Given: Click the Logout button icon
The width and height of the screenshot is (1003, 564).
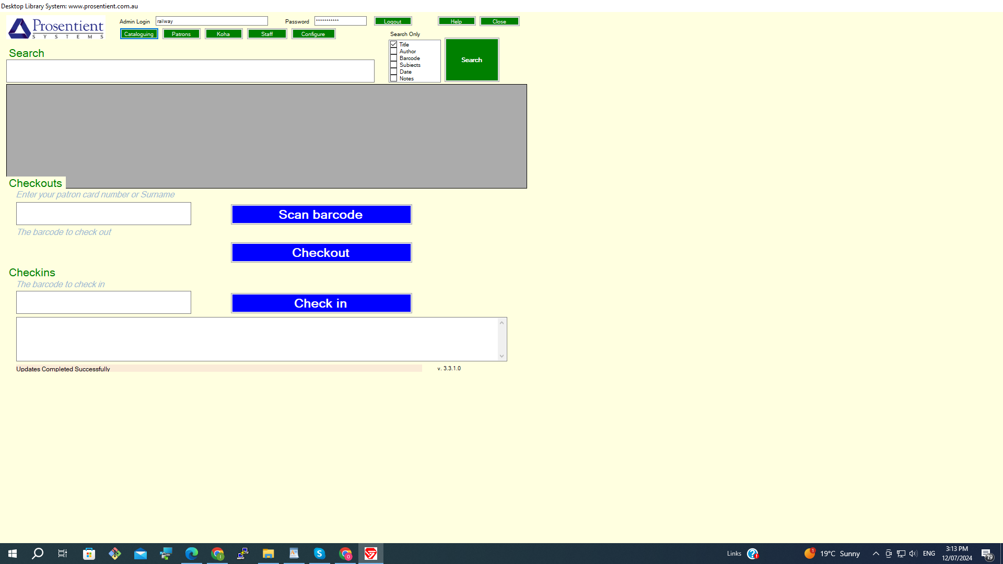Looking at the screenshot, I should [392, 21].
